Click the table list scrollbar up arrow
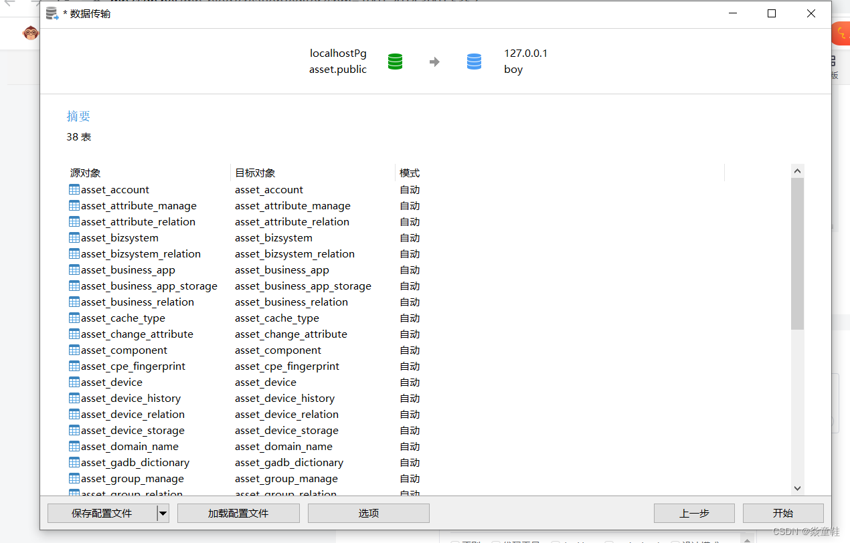This screenshot has width=850, height=543. (x=797, y=171)
